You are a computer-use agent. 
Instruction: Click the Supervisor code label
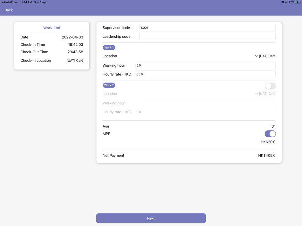click(116, 28)
